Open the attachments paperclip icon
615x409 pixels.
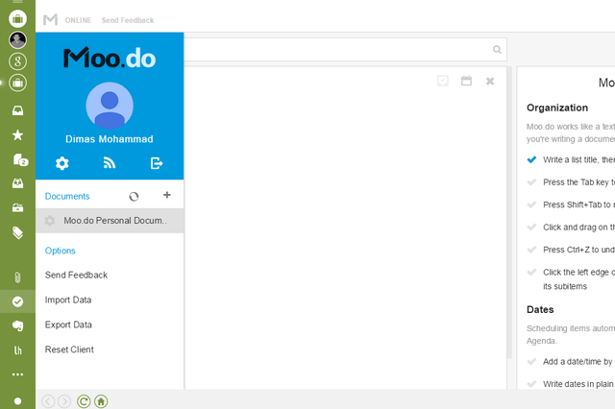17,277
